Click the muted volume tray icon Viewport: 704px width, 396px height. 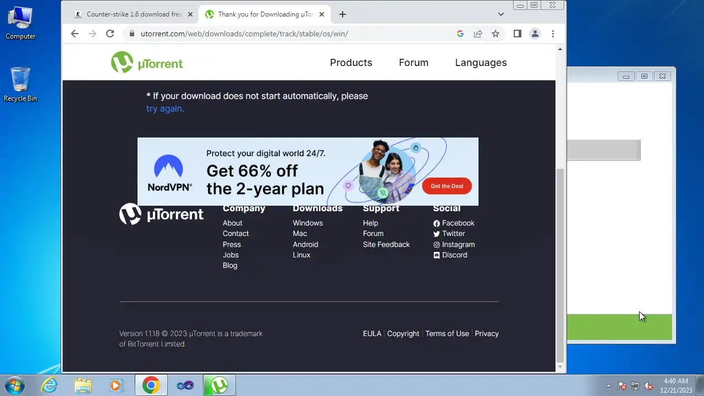pos(649,386)
